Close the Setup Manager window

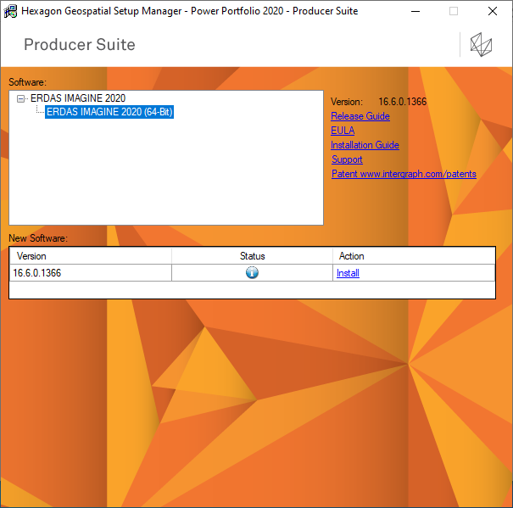point(493,12)
